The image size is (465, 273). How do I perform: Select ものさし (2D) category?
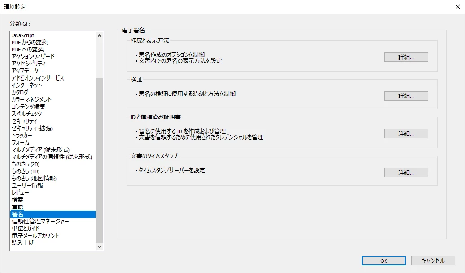pyautogui.click(x=53, y=164)
